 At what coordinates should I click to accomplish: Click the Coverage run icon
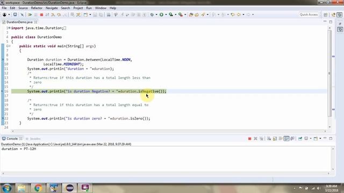tap(171, 14)
